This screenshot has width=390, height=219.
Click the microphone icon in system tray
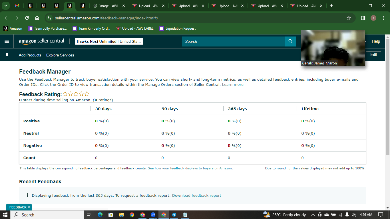[347, 215]
